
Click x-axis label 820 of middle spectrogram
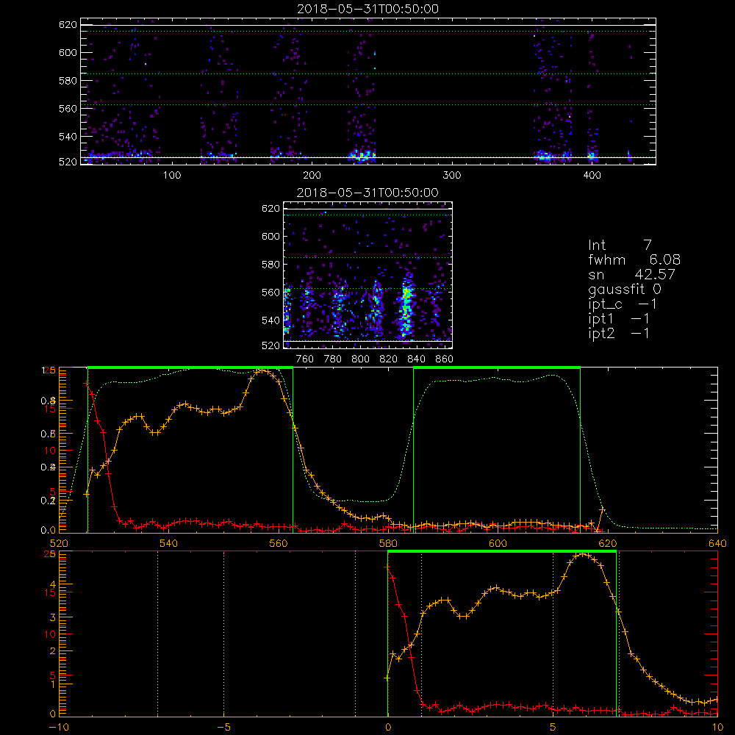pos(389,359)
